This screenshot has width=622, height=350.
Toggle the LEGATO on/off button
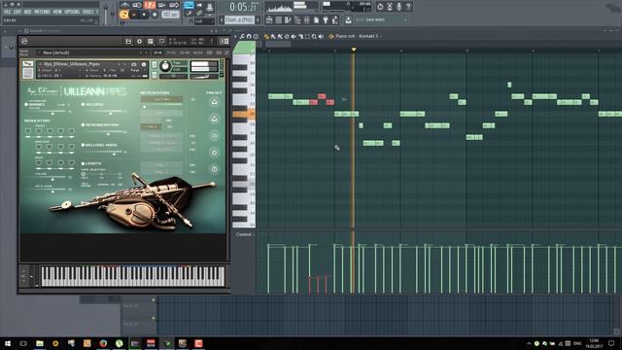[83, 163]
